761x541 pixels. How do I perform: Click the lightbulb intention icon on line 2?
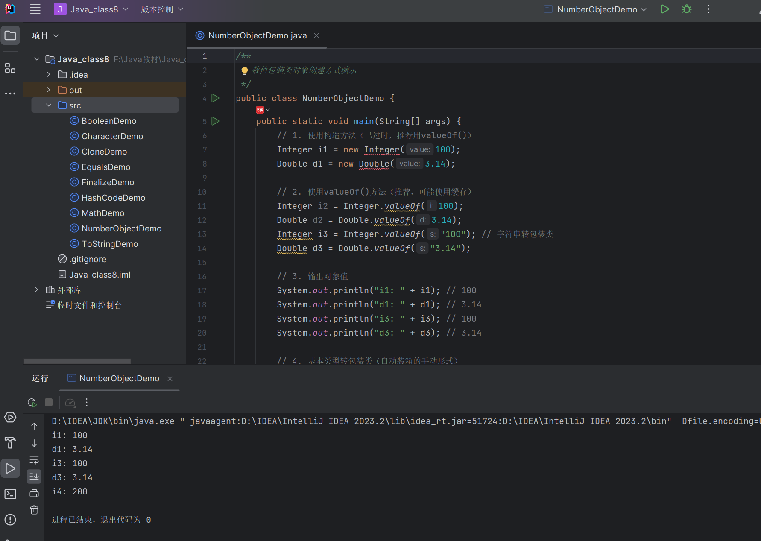click(x=244, y=71)
